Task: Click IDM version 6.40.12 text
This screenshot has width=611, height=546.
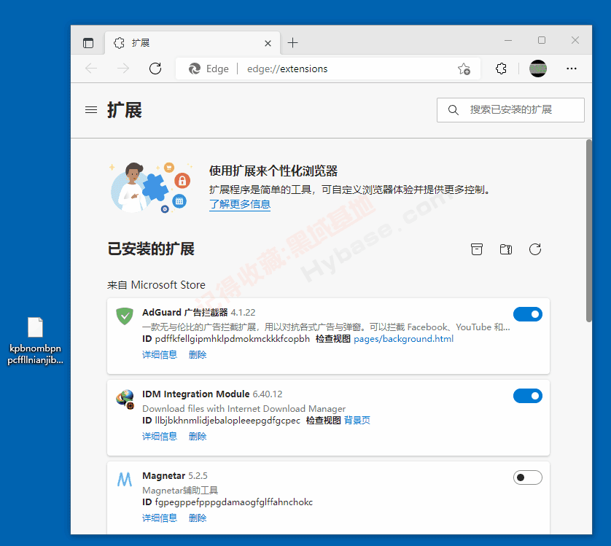Action: point(268,394)
